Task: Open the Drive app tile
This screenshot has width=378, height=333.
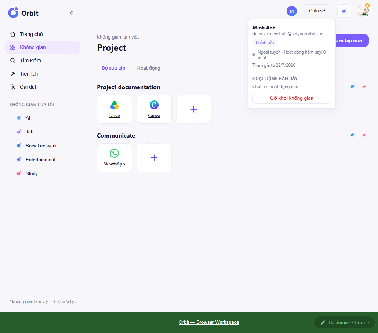Action: pos(115,109)
